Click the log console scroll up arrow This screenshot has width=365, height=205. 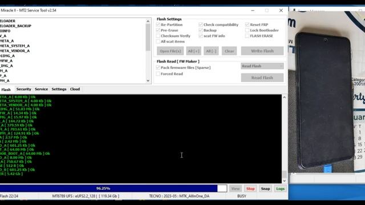pos(284,97)
